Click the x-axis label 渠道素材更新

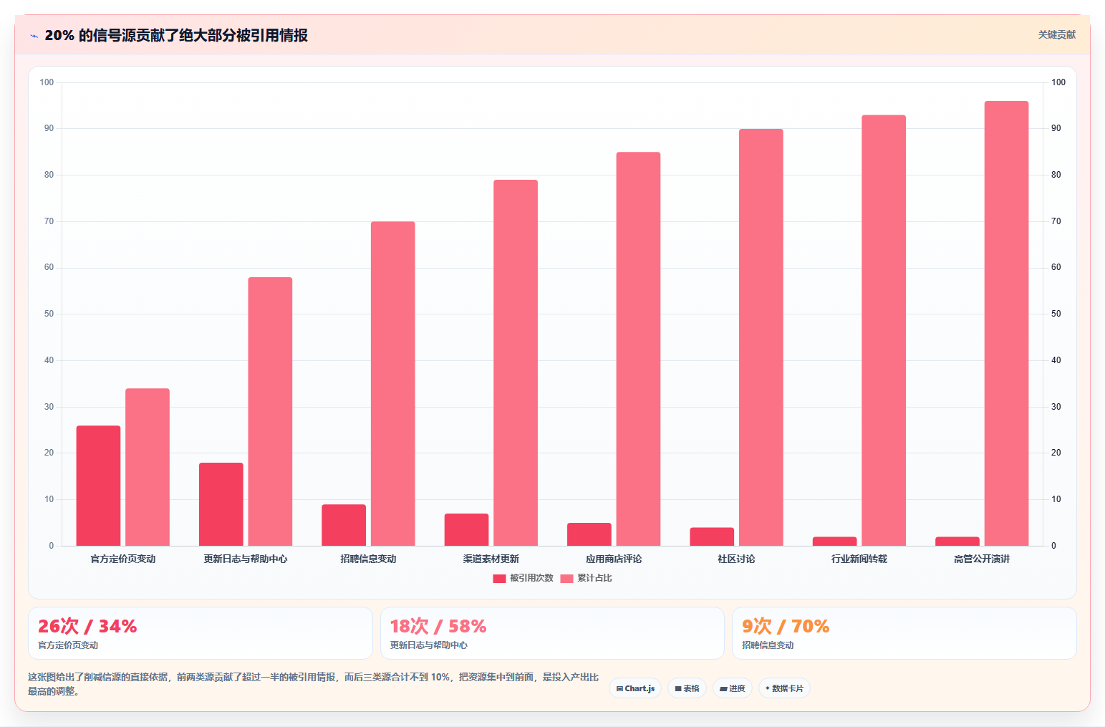pos(491,559)
